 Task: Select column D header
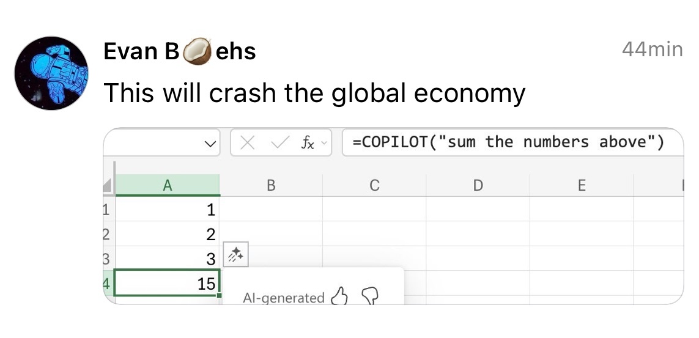click(478, 185)
